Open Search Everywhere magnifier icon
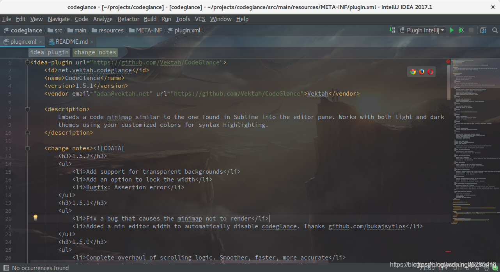The height and width of the screenshot is (272, 500). point(495,30)
